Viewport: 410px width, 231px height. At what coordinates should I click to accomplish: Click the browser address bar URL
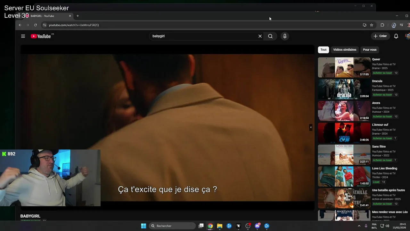pos(74,25)
